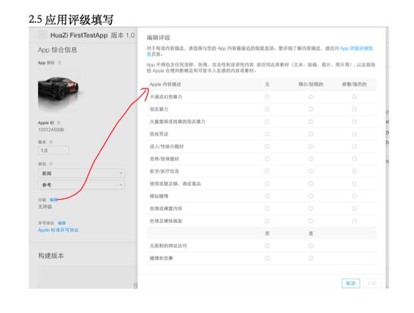Select 频繁/强烈的 for 色情及裸体画面

354,221
